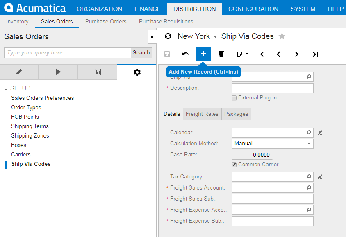Open the Packages tab
Image resolution: width=346 pixels, height=237 pixels.
pos(236,114)
